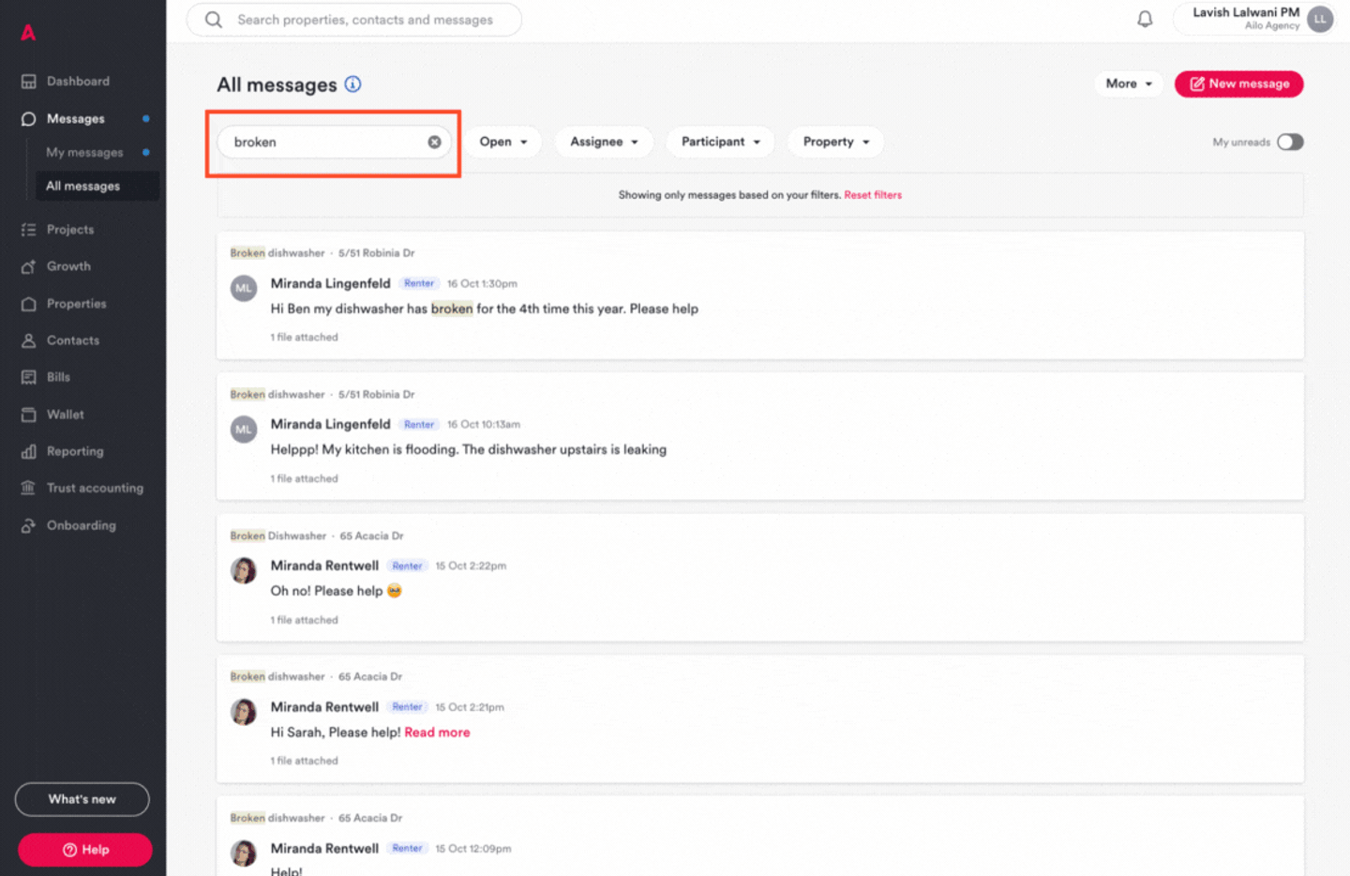Click the ML avatar on 16 Oct 10:13am message
This screenshot has width=1350, height=876.
pyautogui.click(x=244, y=430)
